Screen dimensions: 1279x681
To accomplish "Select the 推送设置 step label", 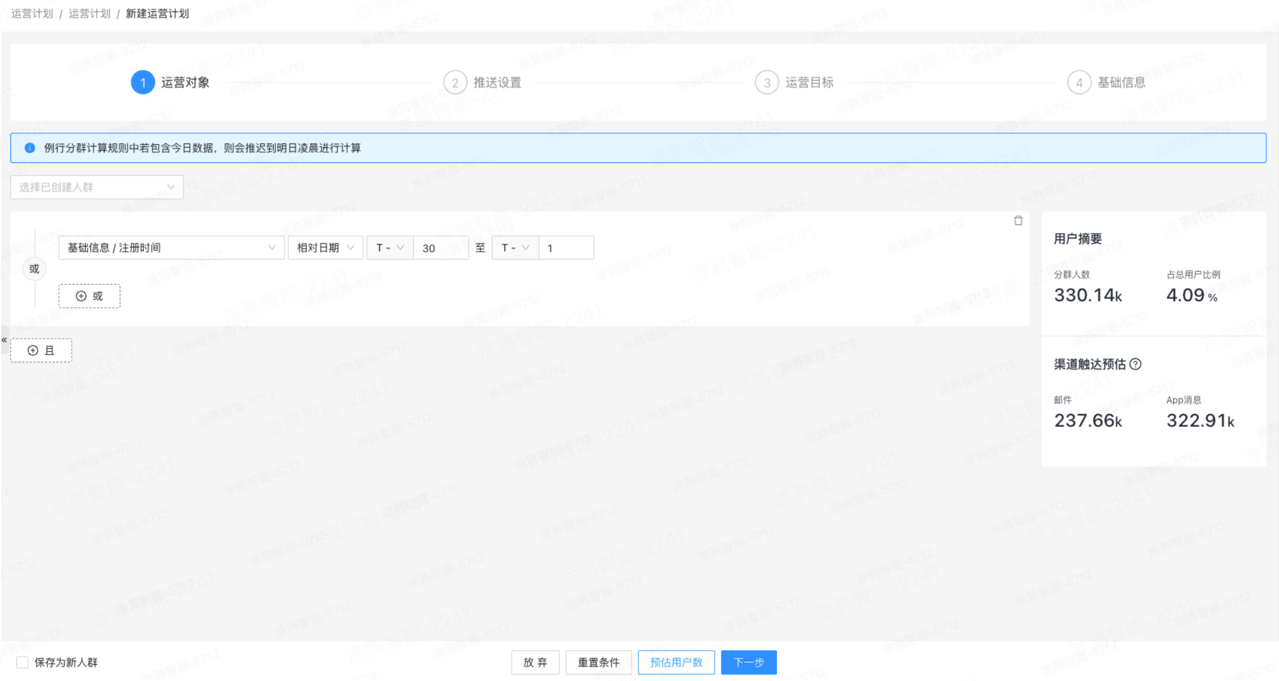I will (x=497, y=82).
